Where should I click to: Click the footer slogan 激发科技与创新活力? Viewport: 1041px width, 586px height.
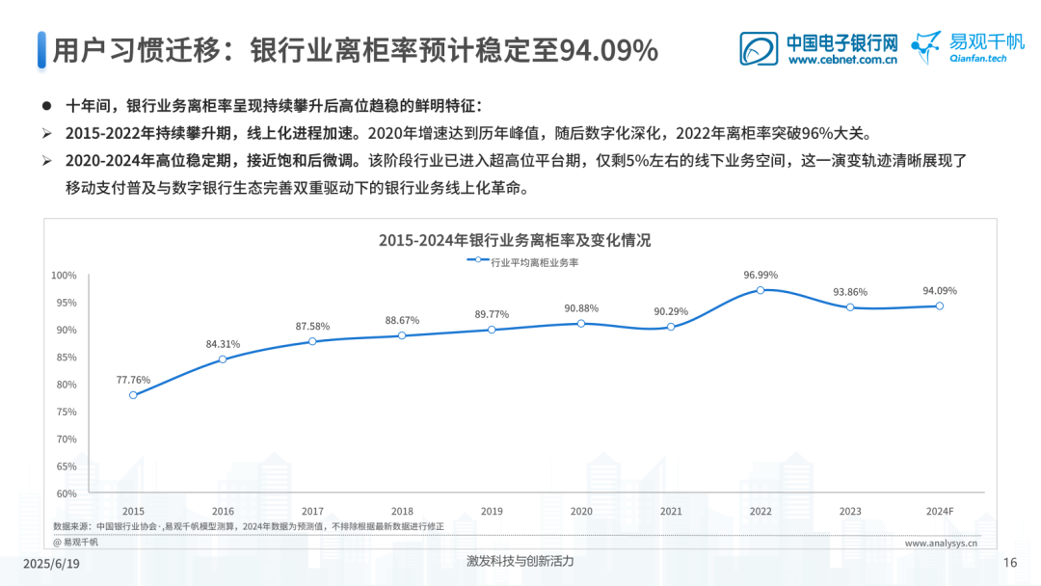coord(520,561)
